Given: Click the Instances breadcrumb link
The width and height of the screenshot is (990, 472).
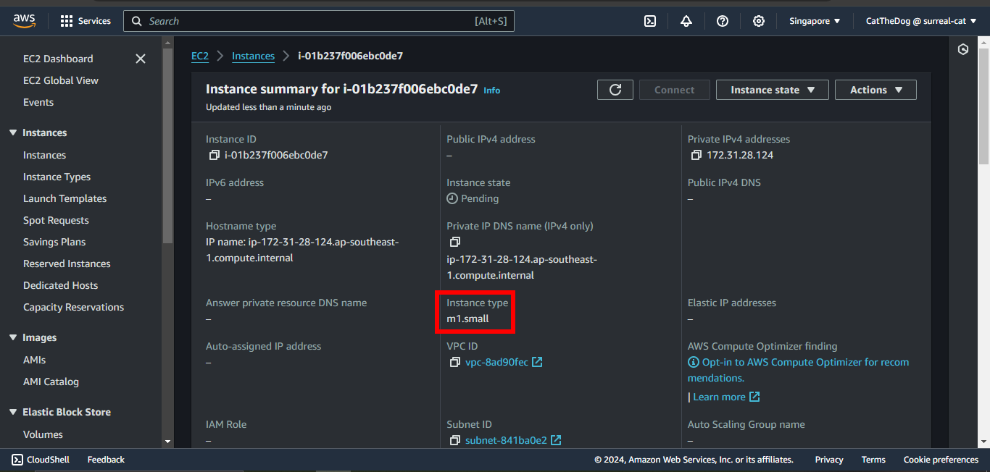Looking at the screenshot, I should pos(253,56).
